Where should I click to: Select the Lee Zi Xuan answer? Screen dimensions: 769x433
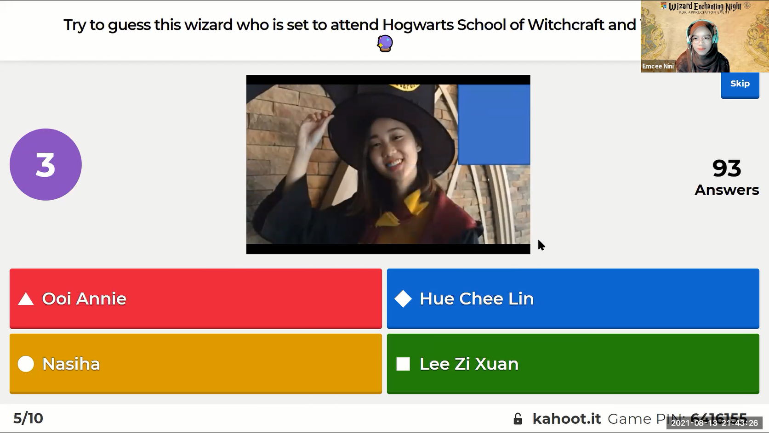coord(573,364)
